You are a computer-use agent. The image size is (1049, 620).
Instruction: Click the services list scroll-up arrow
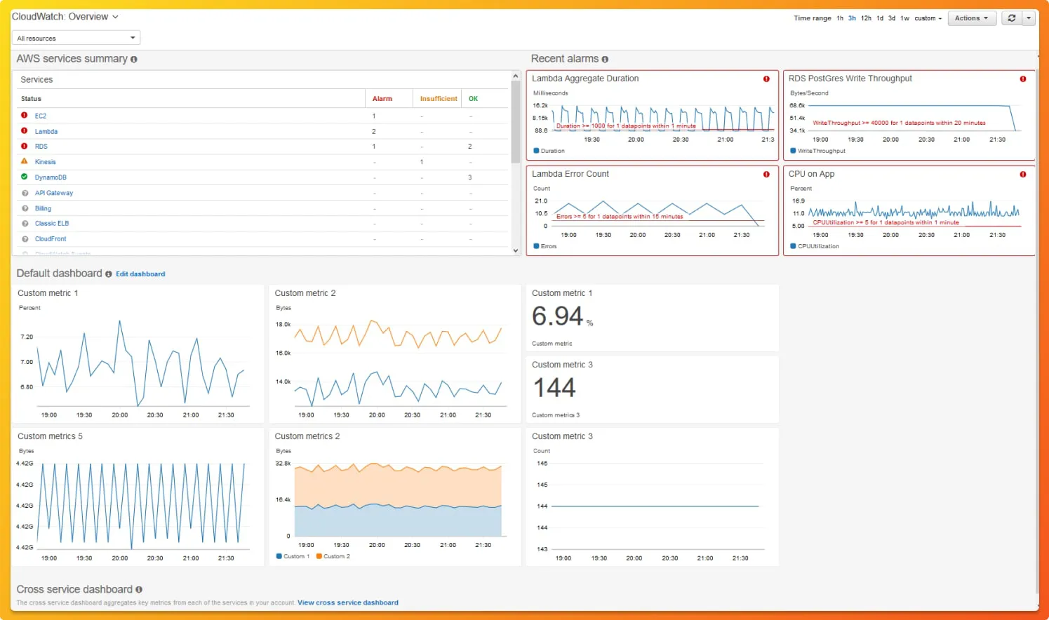[516, 76]
